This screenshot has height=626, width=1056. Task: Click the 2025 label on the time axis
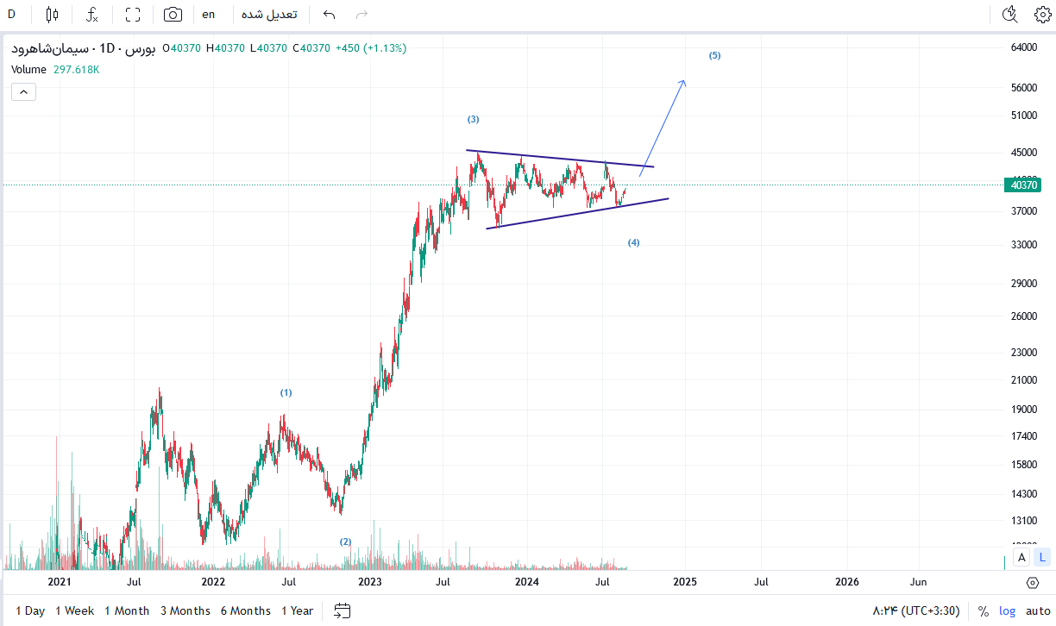(685, 582)
